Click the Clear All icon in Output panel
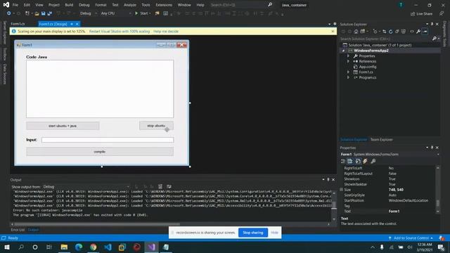 click(x=160, y=187)
